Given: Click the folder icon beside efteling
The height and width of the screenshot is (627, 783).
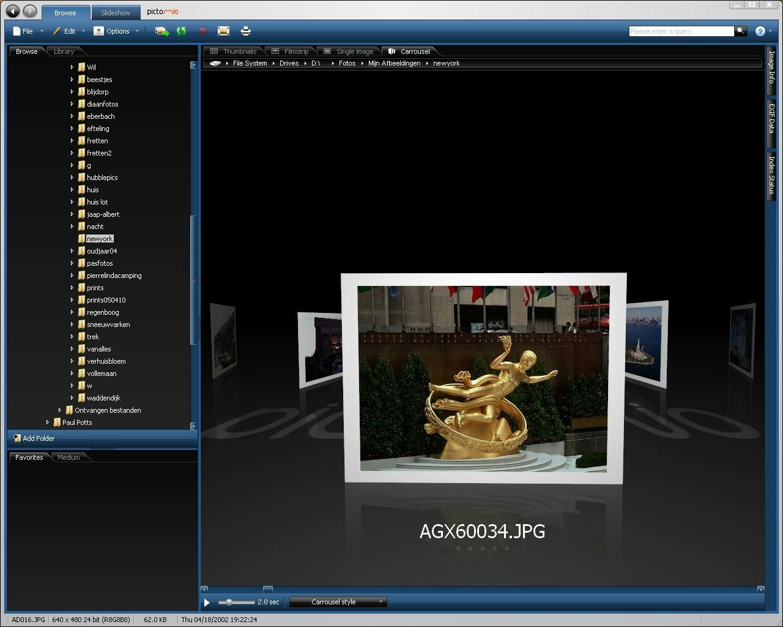Looking at the screenshot, I should click(81, 129).
